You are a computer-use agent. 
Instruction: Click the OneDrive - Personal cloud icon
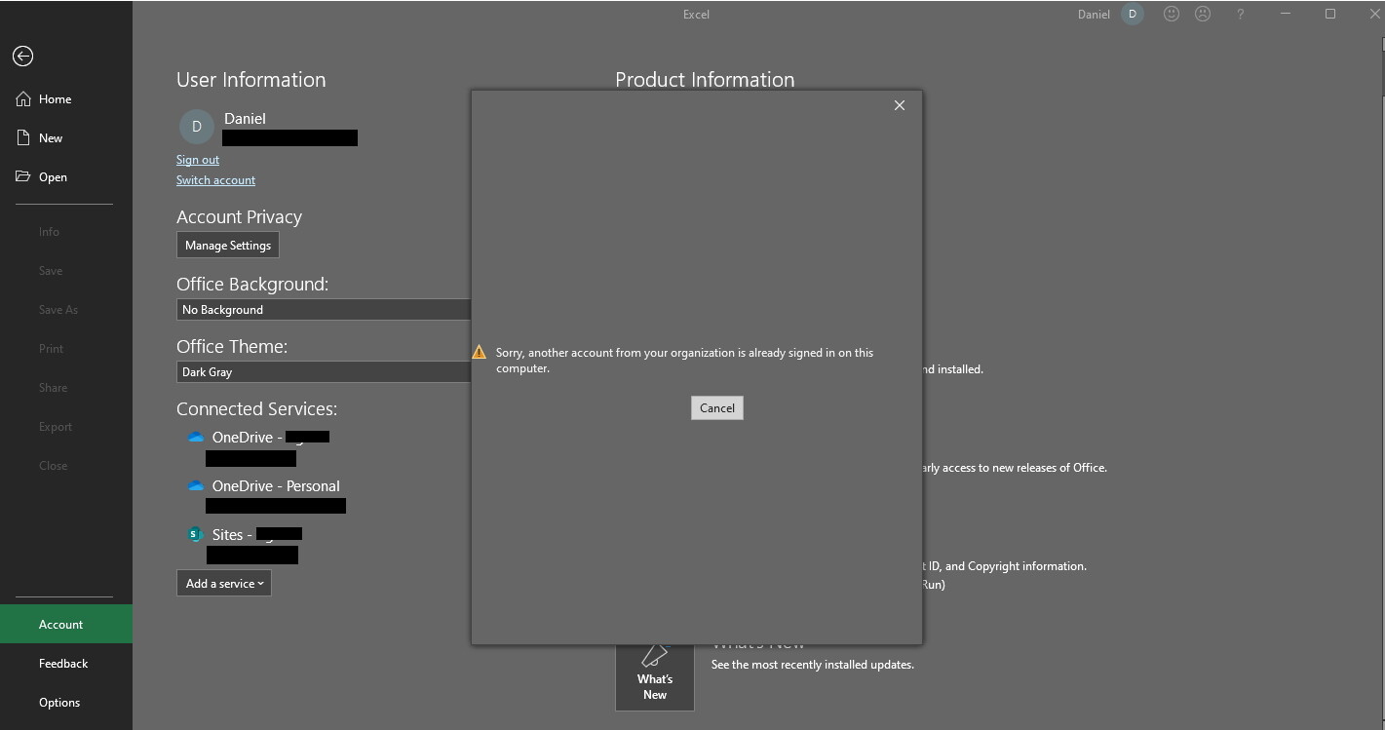196,486
